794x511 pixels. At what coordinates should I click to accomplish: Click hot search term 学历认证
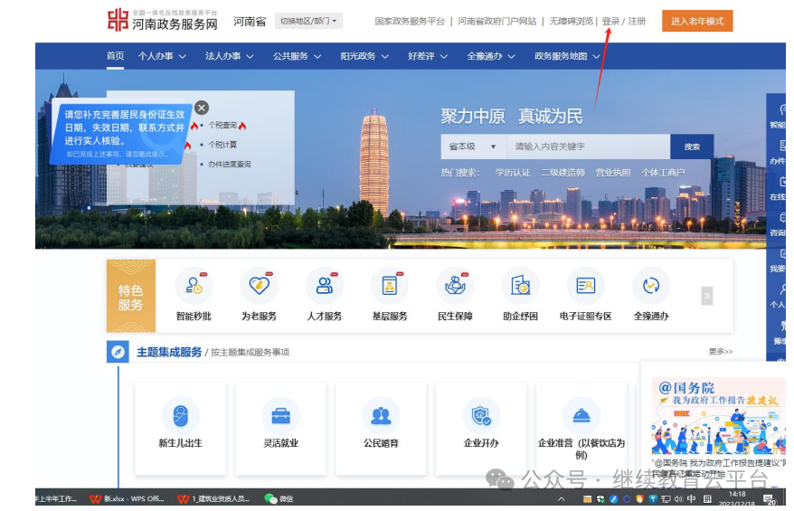(x=513, y=173)
